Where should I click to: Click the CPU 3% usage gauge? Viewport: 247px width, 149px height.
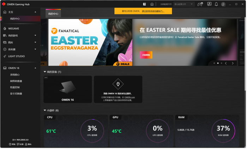tap(92, 131)
